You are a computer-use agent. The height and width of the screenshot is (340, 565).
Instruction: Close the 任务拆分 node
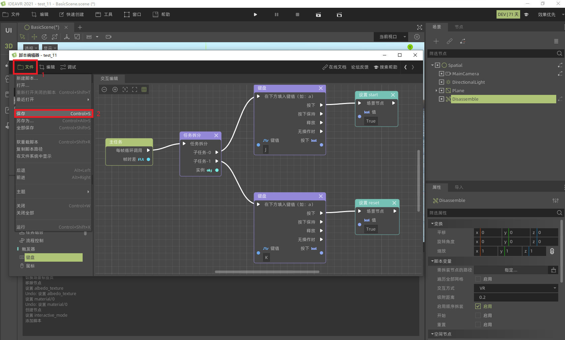tap(216, 135)
